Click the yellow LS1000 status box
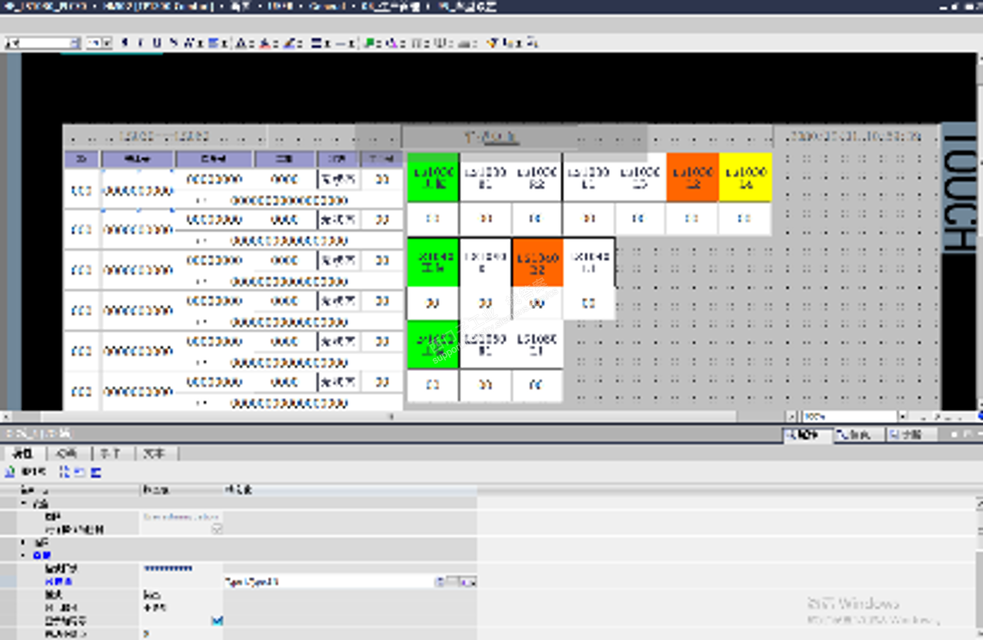This screenshot has height=640, width=983. [745, 178]
